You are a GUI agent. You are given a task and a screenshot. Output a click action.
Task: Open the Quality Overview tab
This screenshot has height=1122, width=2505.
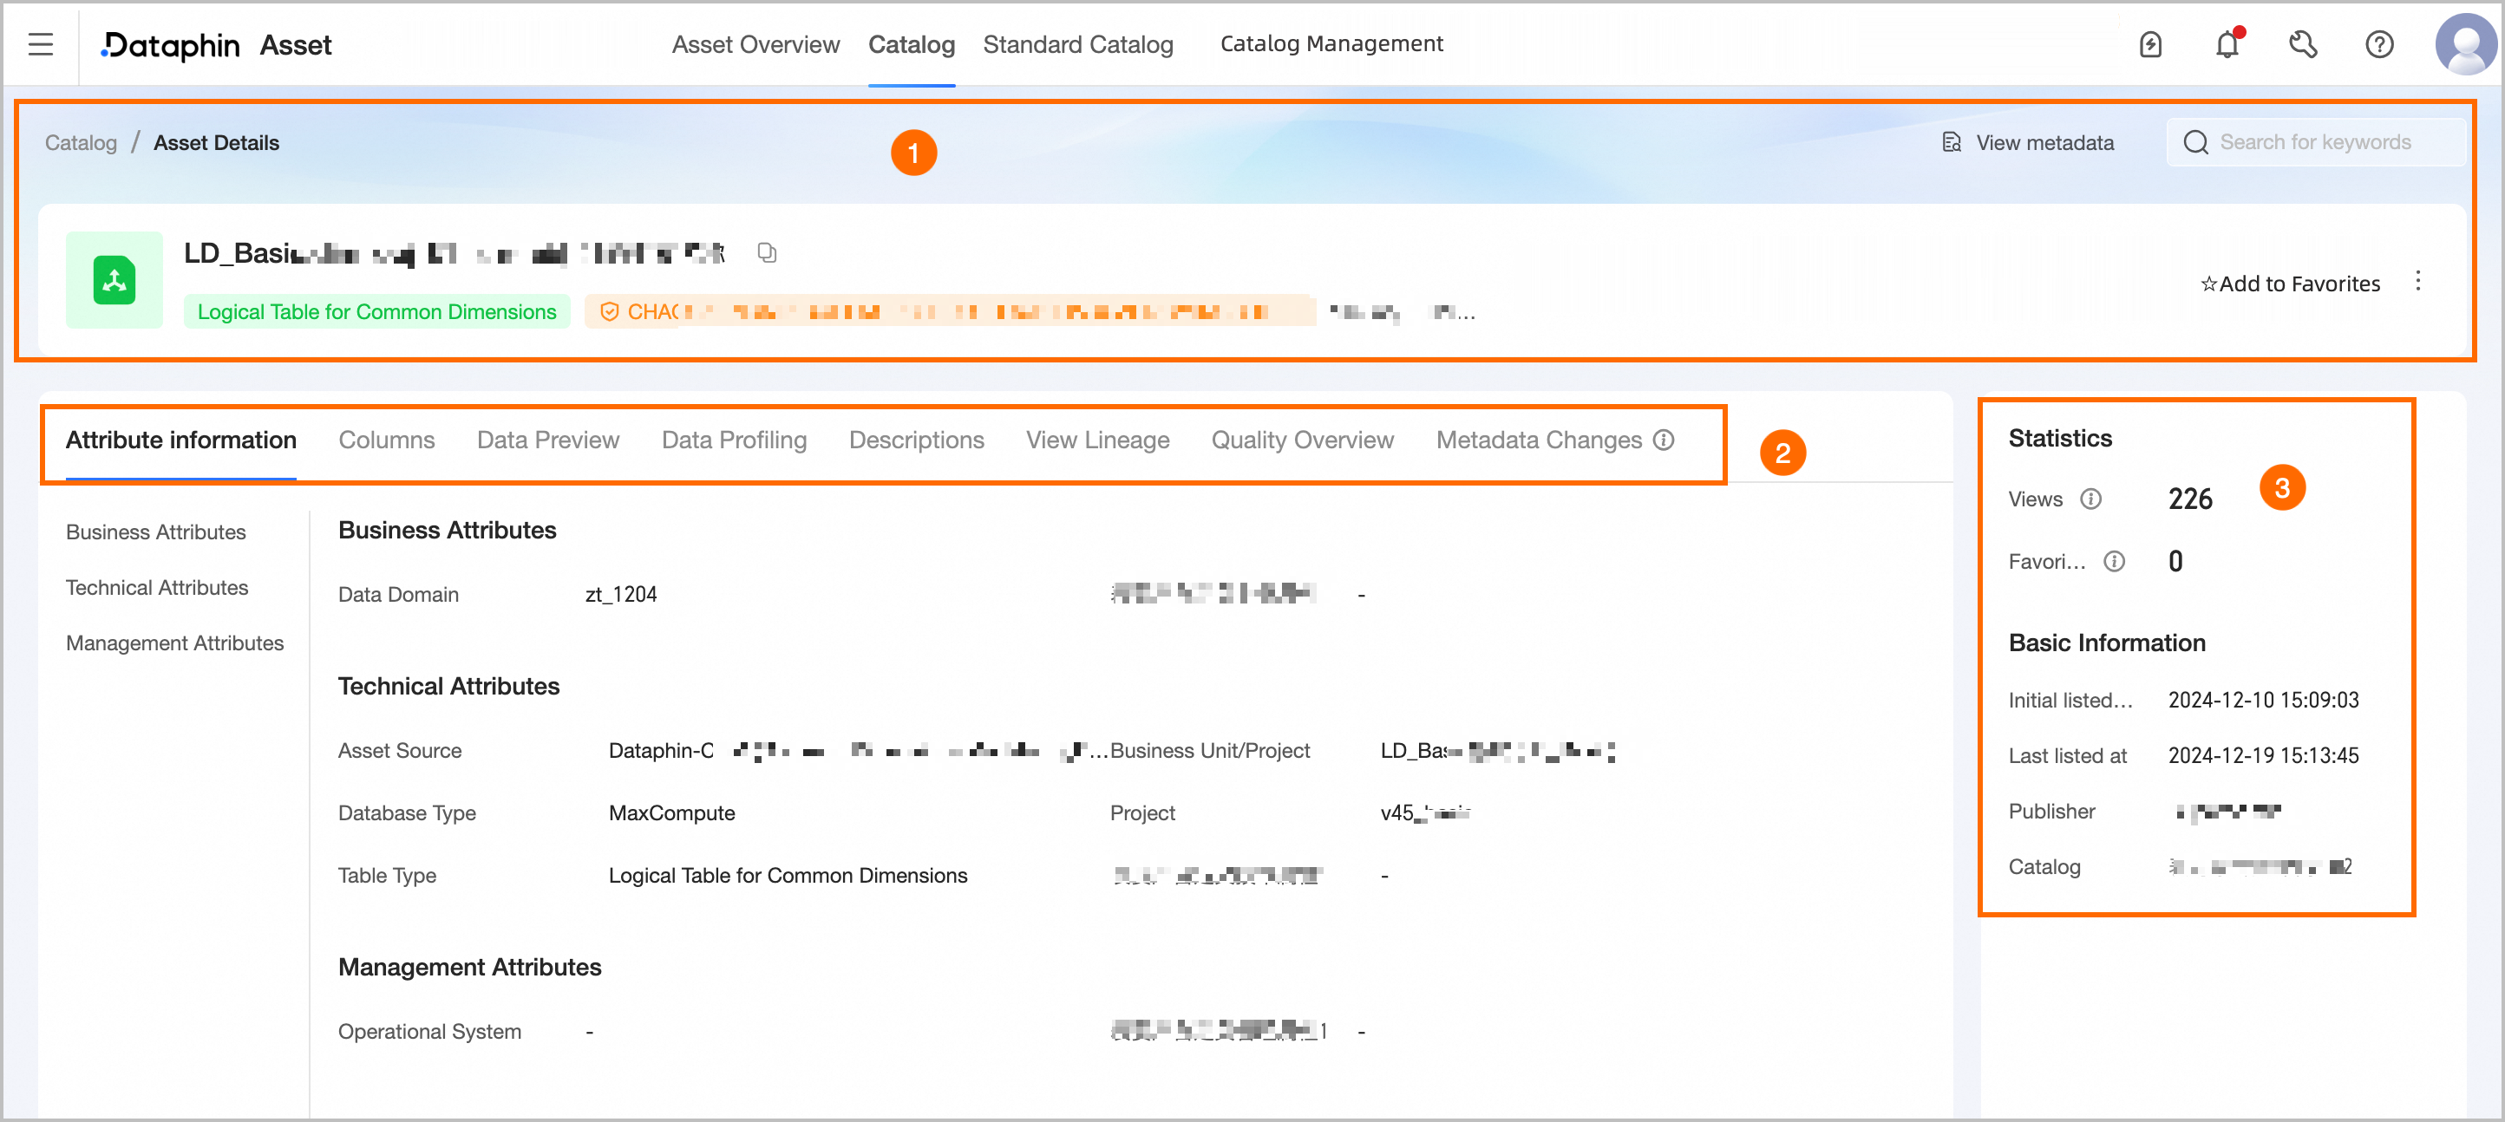(1302, 440)
